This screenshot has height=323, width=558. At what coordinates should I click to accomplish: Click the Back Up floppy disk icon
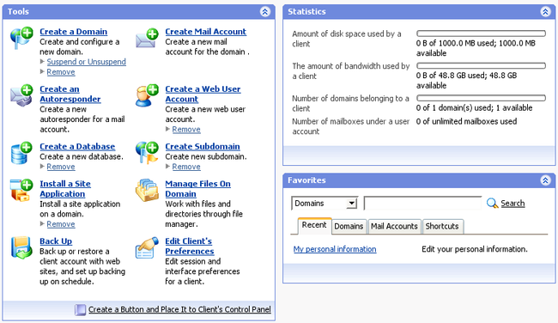[x=21, y=247]
